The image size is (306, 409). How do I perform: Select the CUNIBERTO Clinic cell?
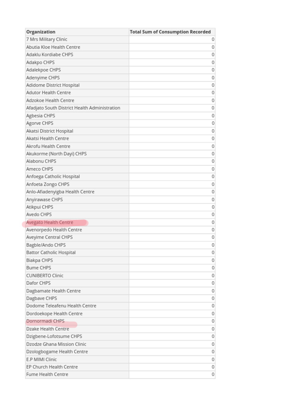click(x=77, y=276)
